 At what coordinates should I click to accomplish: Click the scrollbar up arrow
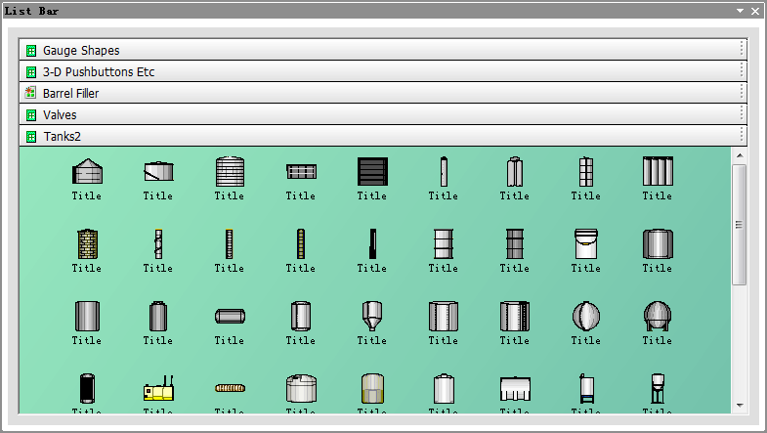(x=739, y=155)
